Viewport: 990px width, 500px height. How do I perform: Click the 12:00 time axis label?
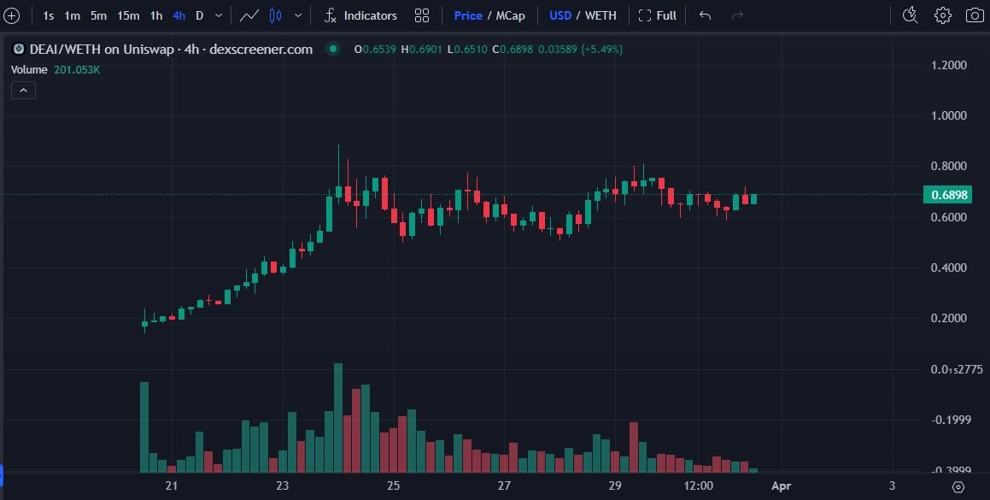[x=699, y=486]
